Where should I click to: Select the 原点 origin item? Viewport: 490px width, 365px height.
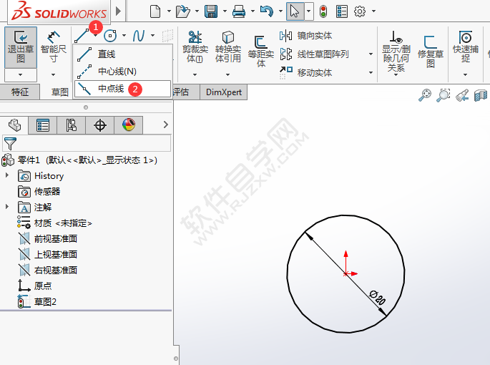(x=34, y=286)
